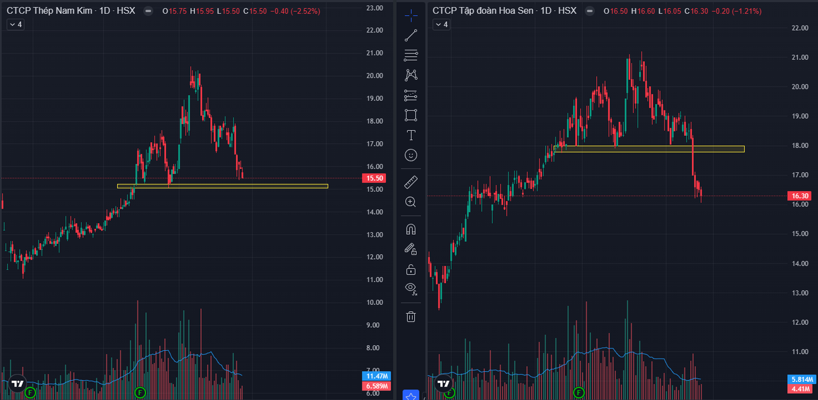Open the favorites star toolbar button
Viewport: 818px width, 400px height.
(x=411, y=396)
